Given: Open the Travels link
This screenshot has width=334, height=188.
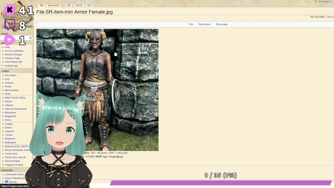Looking at the screenshot, I should point(9,135).
